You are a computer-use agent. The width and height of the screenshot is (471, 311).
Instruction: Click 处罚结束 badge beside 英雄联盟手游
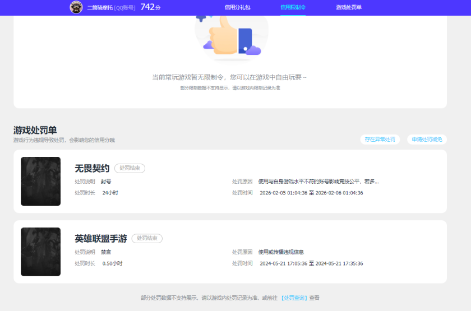click(x=147, y=238)
